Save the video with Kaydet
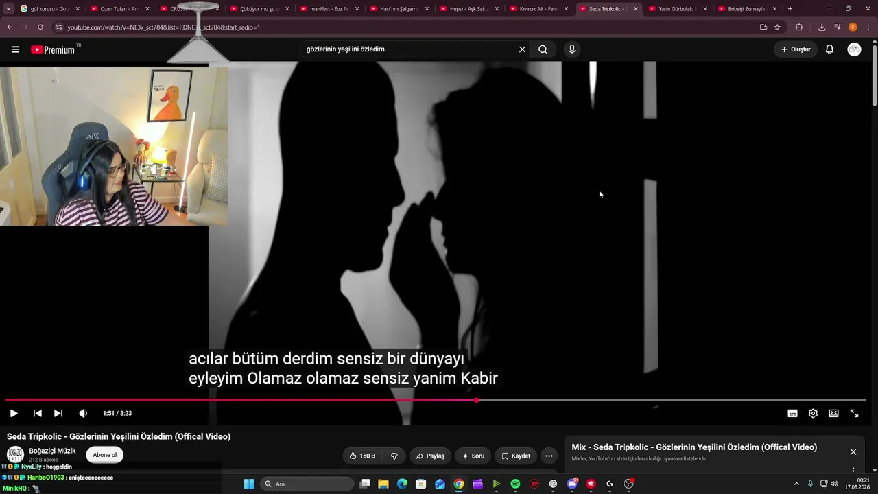878x494 pixels. coord(516,456)
